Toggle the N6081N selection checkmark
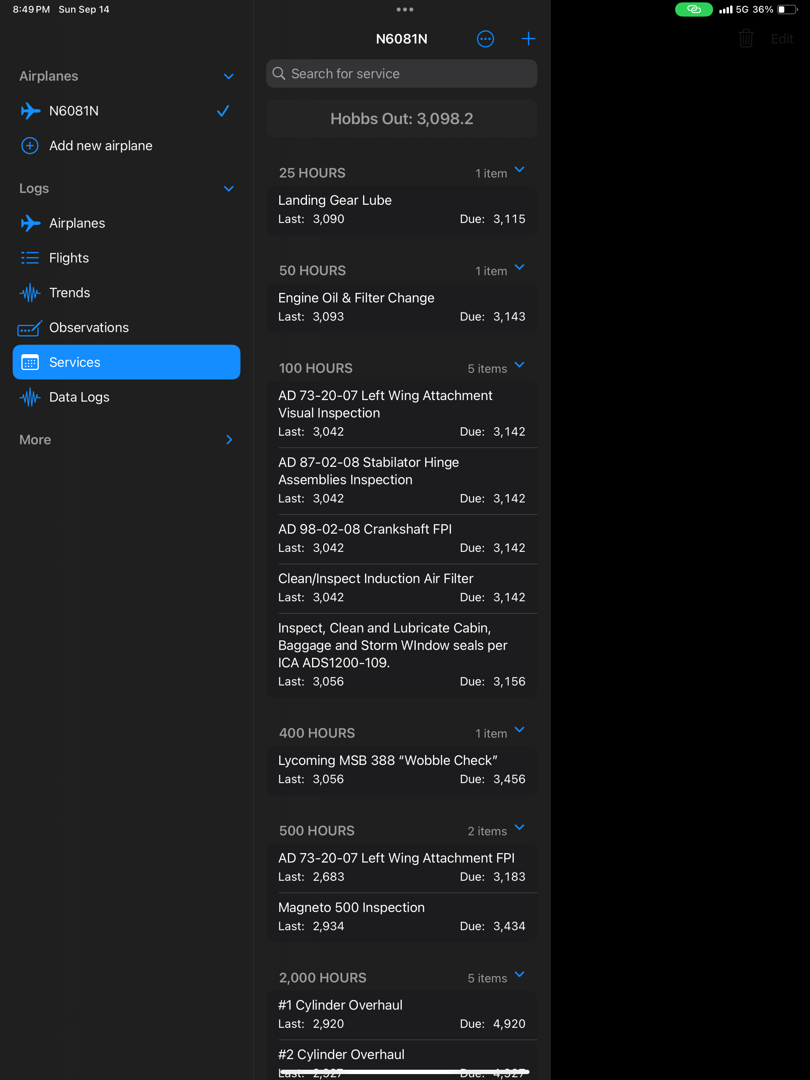The image size is (810, 1080). 223,111
